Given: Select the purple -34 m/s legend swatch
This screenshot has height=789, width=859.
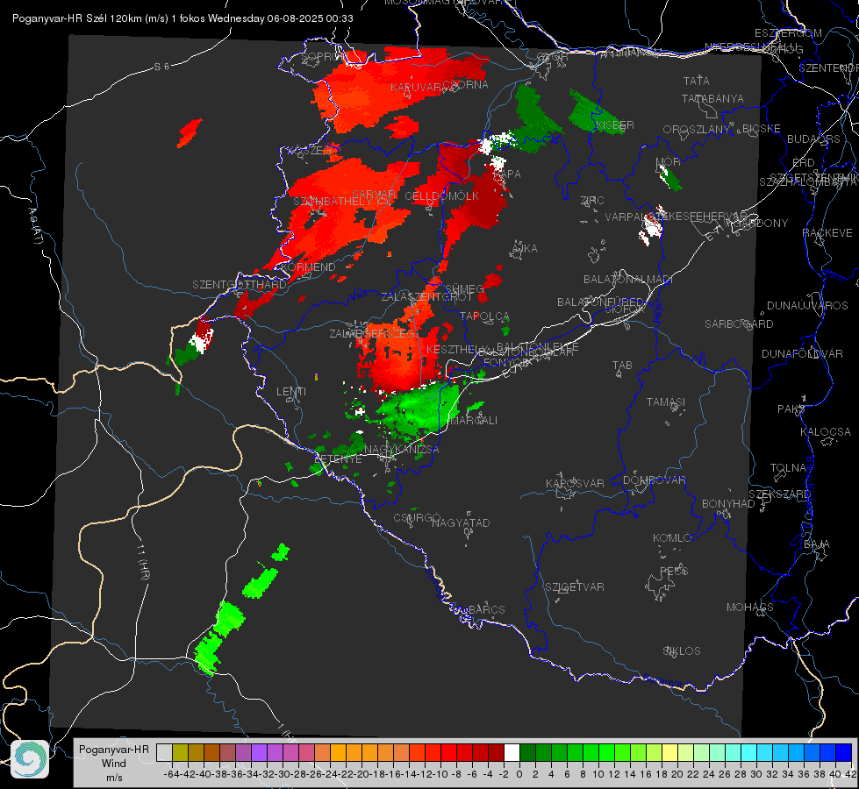Looking at the screenshot, I should tap(259, 752).
